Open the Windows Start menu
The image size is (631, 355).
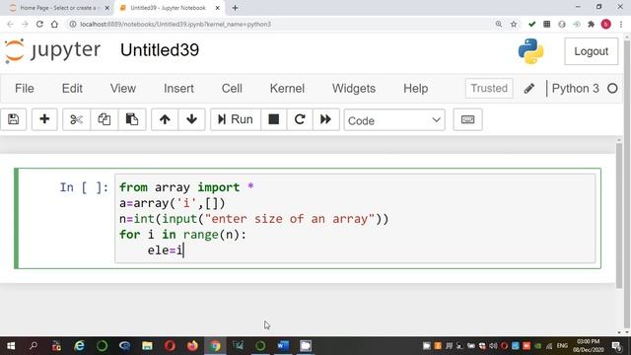coord(11,346)
